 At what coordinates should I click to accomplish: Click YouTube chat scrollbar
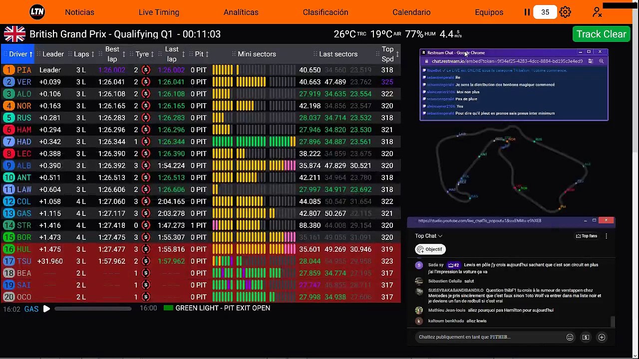click(x=613, y=323)
